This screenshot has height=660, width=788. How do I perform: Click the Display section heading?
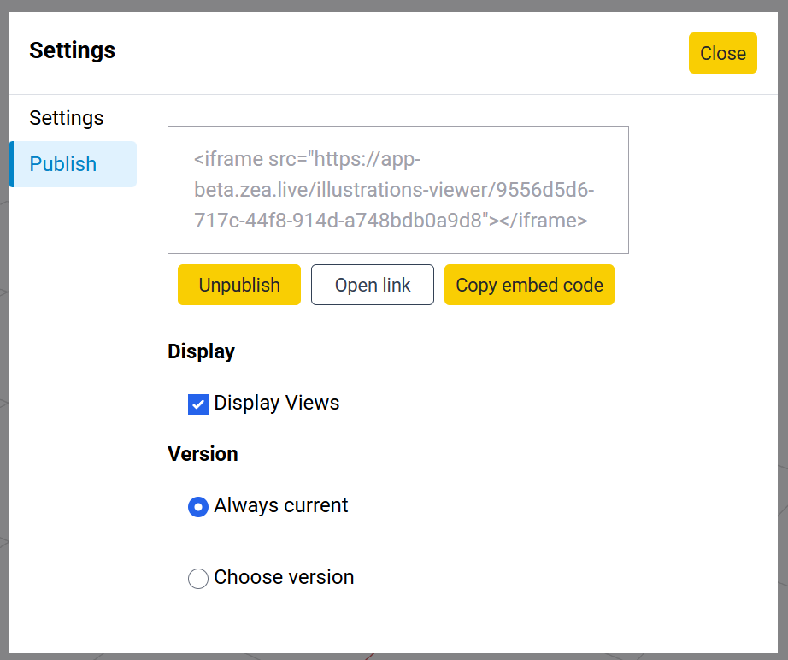point(201,351)
